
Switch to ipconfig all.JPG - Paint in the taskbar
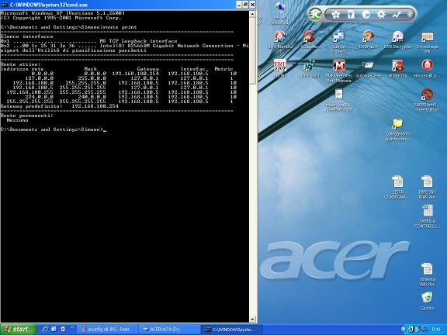tap(108, 330)
